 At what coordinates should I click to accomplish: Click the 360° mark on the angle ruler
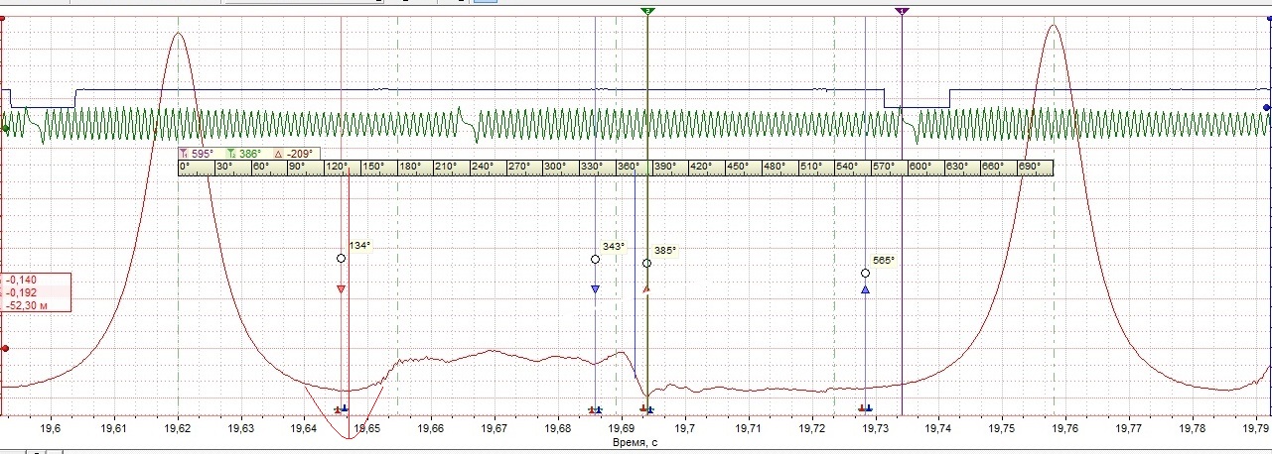(x=628, y=167)
